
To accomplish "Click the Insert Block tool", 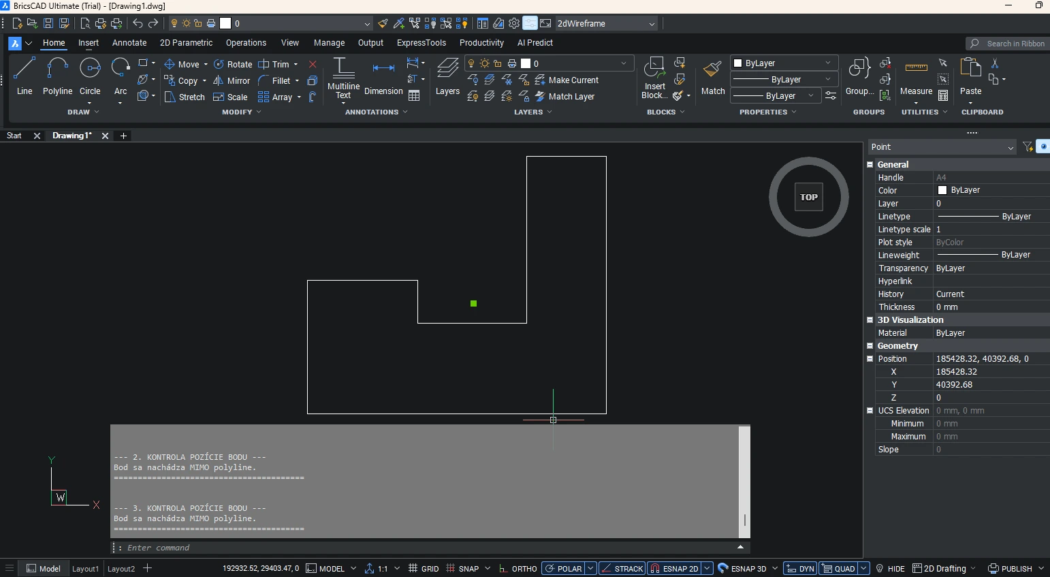I will 654,78.
